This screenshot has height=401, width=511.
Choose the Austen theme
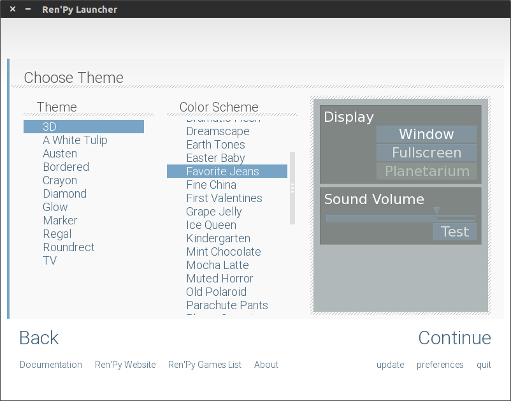(x=60, y=154)
